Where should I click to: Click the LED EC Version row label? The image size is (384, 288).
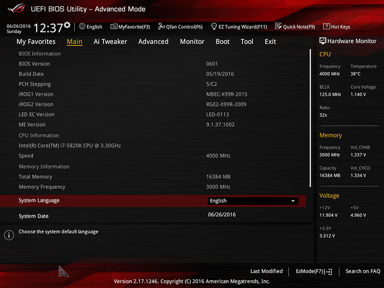click(x=36, y=114)
